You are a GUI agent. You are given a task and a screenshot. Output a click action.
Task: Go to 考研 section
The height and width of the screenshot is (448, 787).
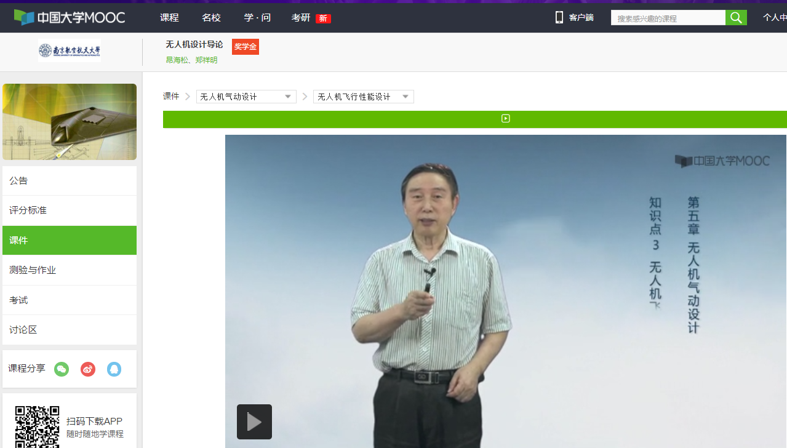click(301, 18)
